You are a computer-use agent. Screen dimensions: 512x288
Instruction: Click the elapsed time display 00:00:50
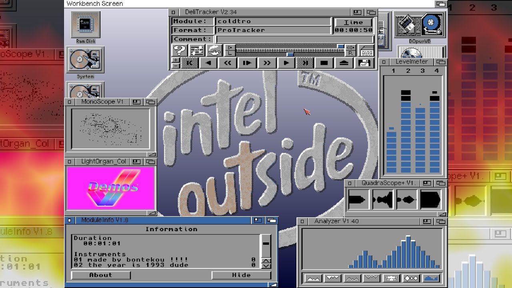pyautogui.click(x=354, y=30)
